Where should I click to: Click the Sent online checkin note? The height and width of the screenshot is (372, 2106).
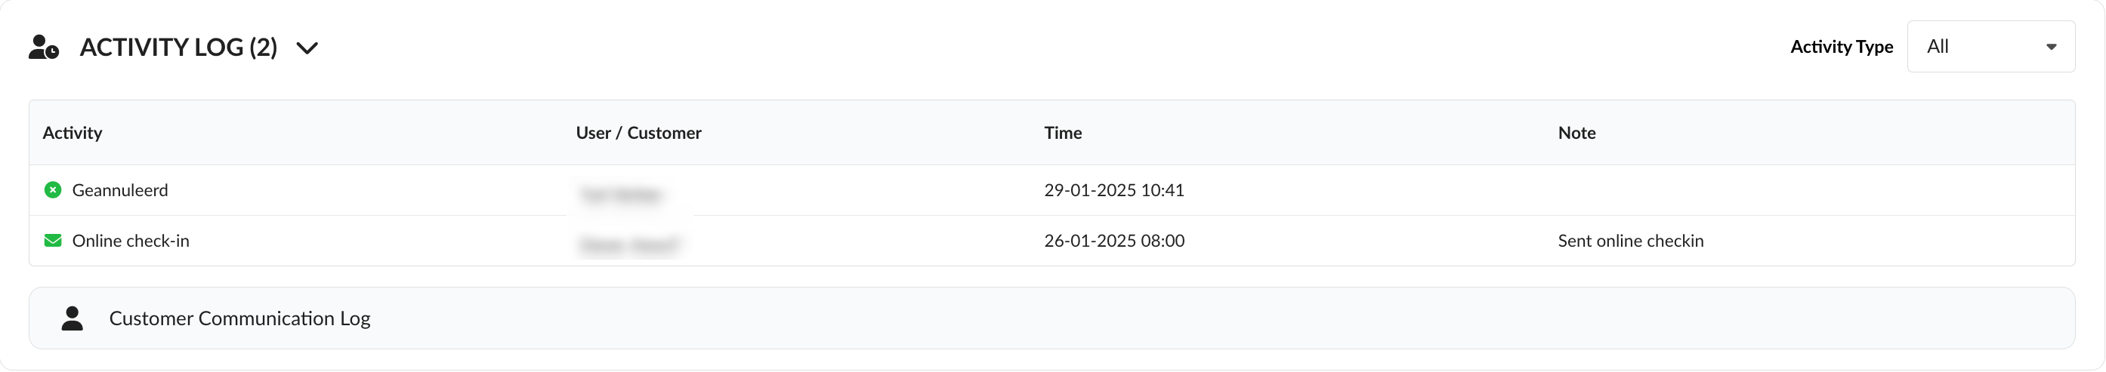pos(1630,241)
